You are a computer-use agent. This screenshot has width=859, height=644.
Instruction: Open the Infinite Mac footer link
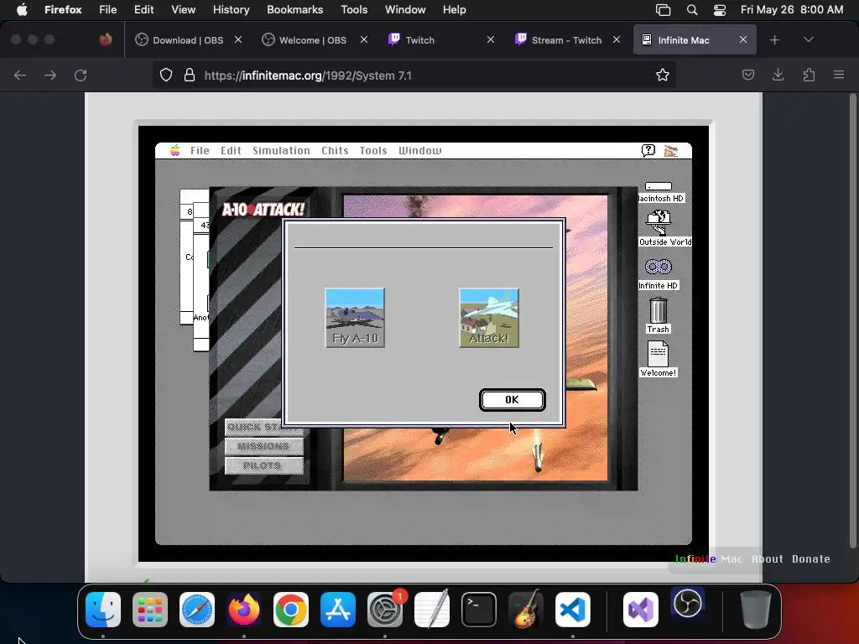tap(709, 559)
